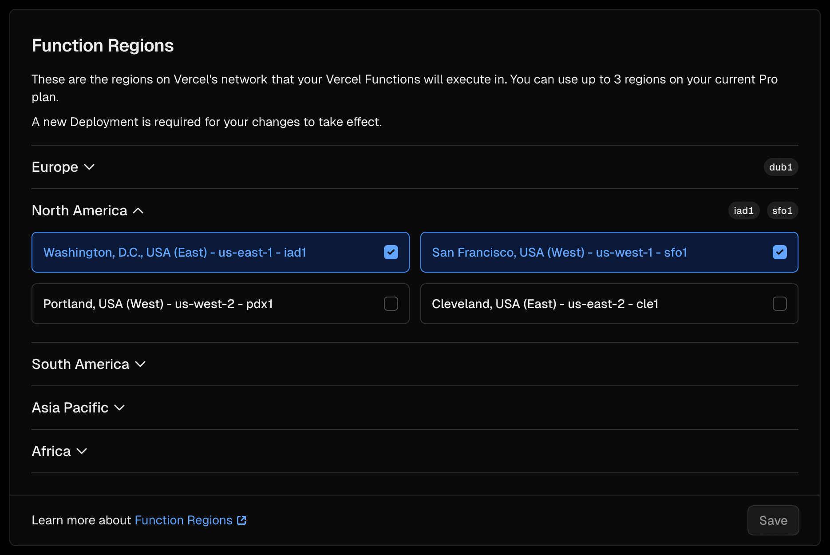Select the Asia Pacific section header
The height and width of the screenshot is (555, 830).
click(x=70, y=408)
